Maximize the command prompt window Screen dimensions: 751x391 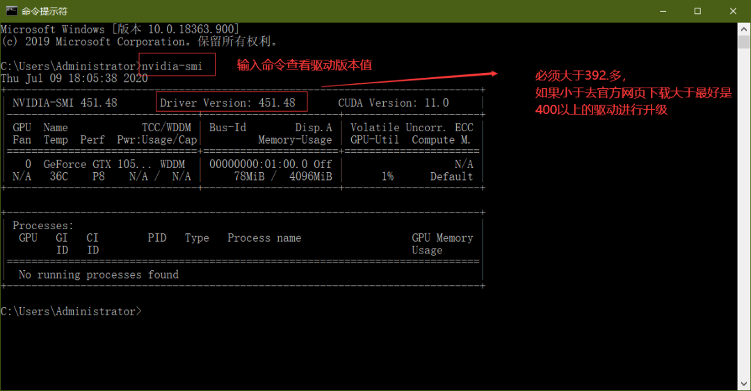(697, 11)
